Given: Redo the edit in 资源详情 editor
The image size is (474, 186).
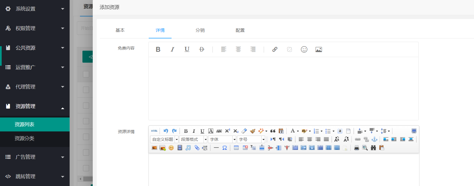Looking at the screenshot, I should 174,131.
